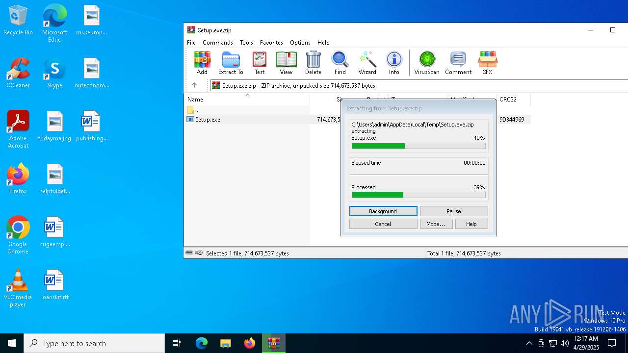
Task: Show hidden system tray icons
Action: pos(529,343)
